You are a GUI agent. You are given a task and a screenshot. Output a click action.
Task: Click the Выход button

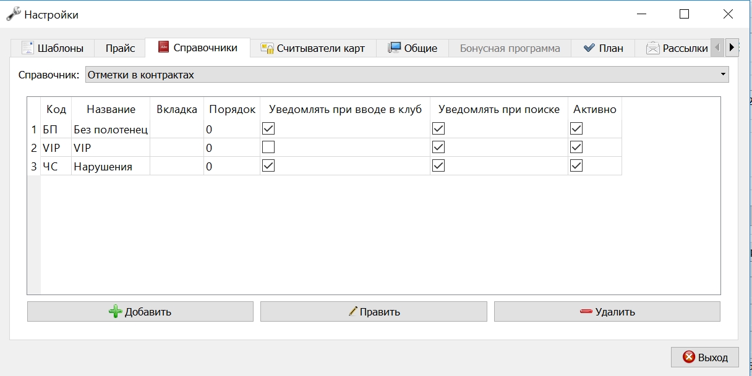[x=704, y=357]
